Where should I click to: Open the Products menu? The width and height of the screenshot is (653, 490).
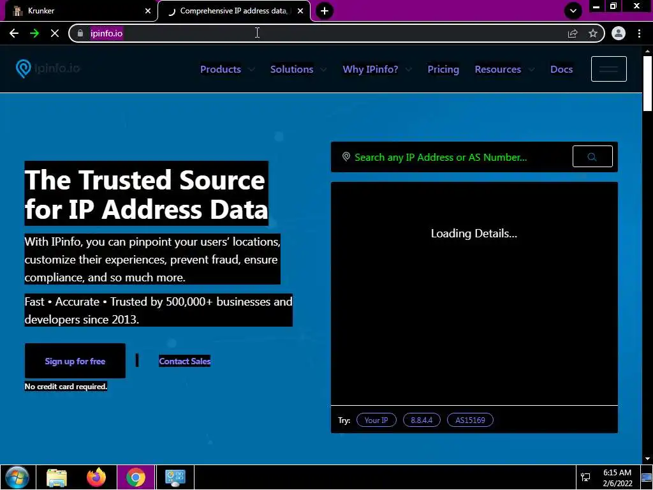click(220, 69)
